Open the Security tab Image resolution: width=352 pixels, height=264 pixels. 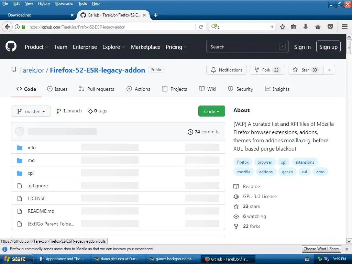click(240, 89)
